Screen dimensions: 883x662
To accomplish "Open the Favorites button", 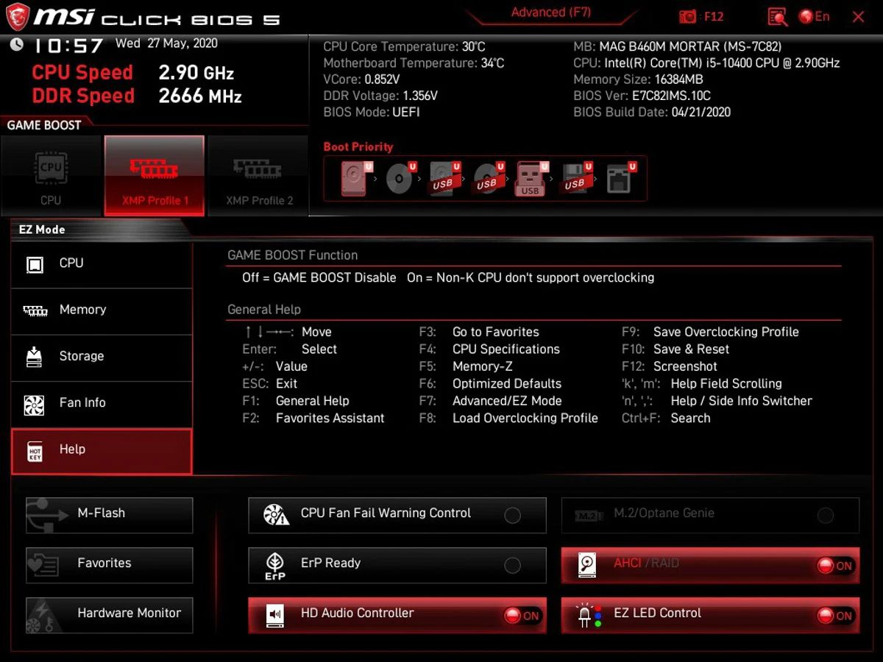I will tap(110, 565).
